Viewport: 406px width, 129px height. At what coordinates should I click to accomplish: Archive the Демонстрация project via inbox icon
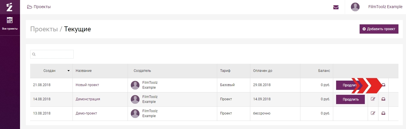(383, 99)
